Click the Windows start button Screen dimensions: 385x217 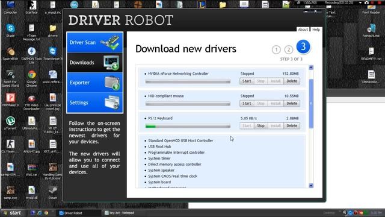[x=12, y=213]
